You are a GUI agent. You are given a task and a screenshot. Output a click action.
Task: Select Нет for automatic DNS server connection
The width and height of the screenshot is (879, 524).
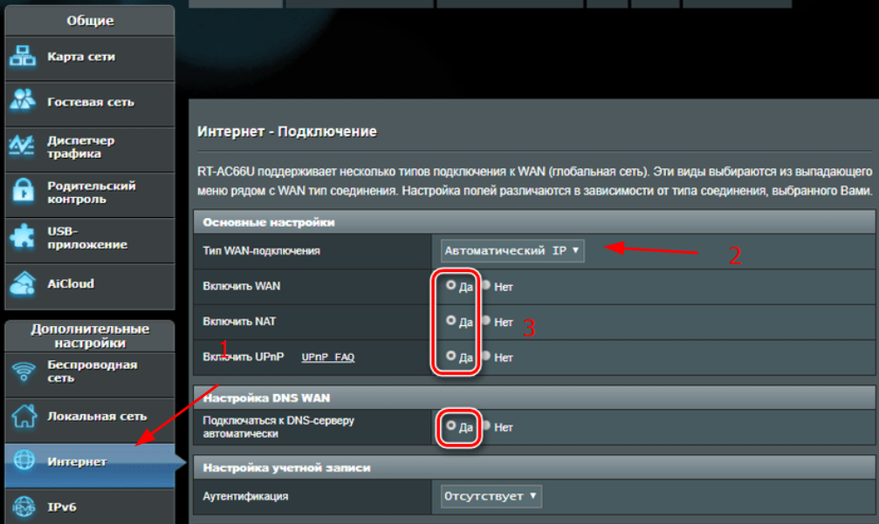(486, 426)
